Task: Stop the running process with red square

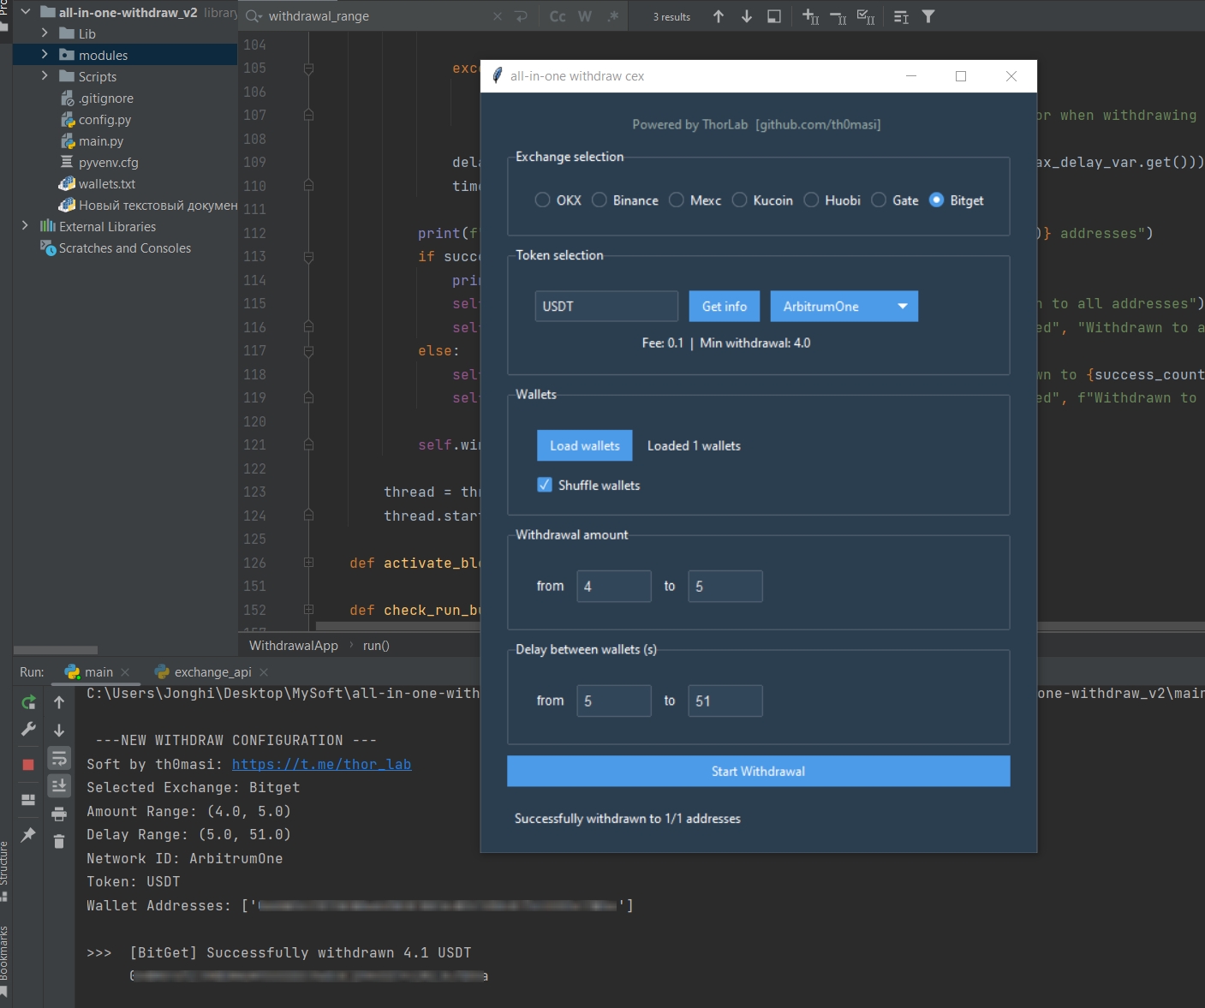Action: coord(28,764)
